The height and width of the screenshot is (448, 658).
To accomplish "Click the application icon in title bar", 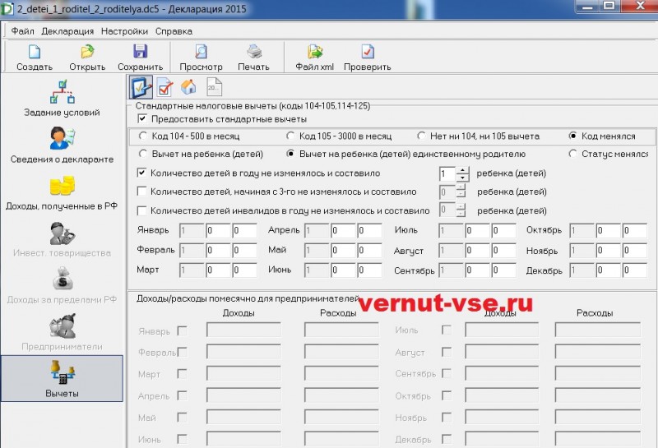I will coord(7,8).
